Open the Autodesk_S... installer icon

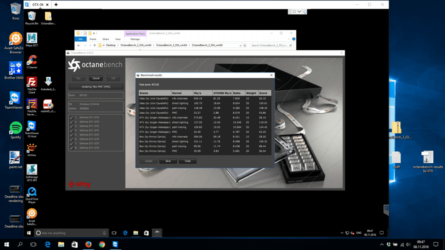click(x=48, y=84)
